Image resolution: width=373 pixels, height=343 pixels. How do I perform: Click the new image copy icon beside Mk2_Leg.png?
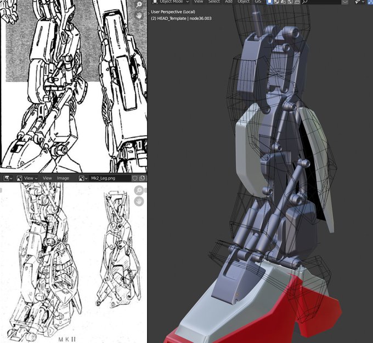[x=142, y=178]
